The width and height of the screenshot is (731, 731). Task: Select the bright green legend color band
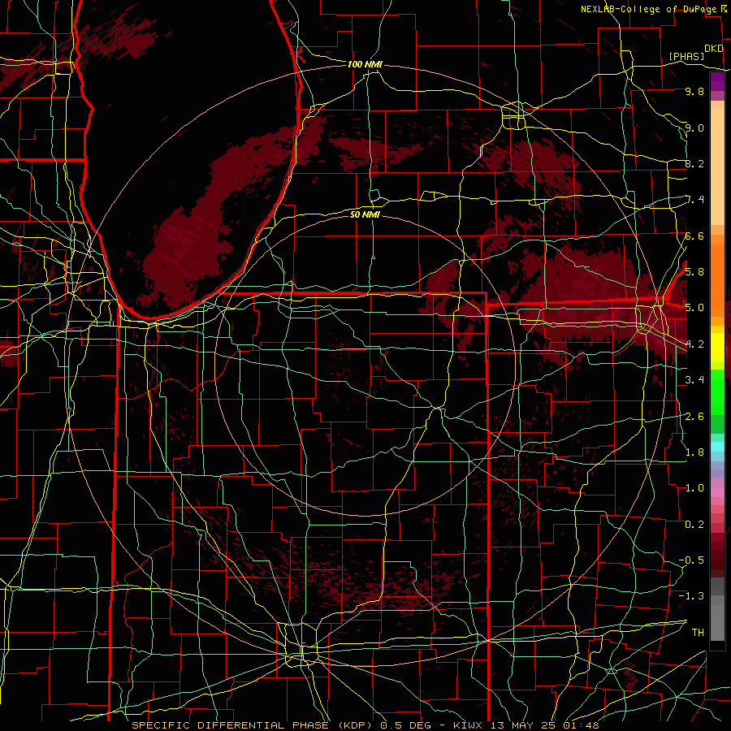(717, 392)
